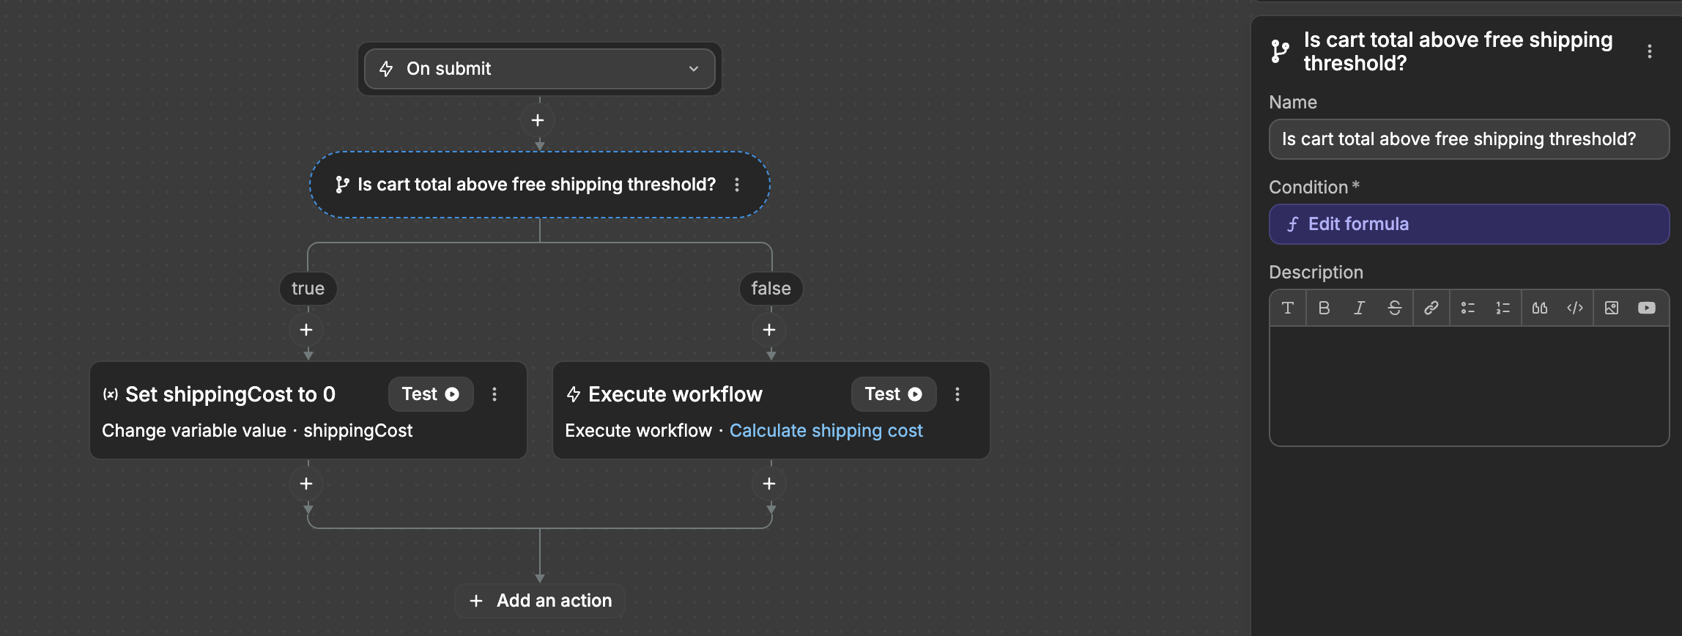The image size is (1682, 636).
Task: Insert a blockquote in the description
Action: pyautogui.click(x=1539, y=308)
